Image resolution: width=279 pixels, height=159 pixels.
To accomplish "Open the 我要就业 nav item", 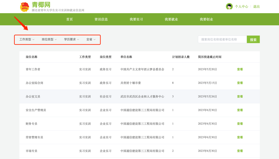I will (171, 19).
